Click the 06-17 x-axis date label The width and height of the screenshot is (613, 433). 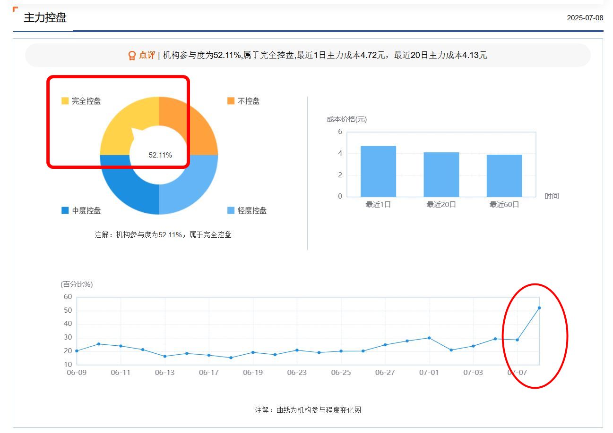209,372
